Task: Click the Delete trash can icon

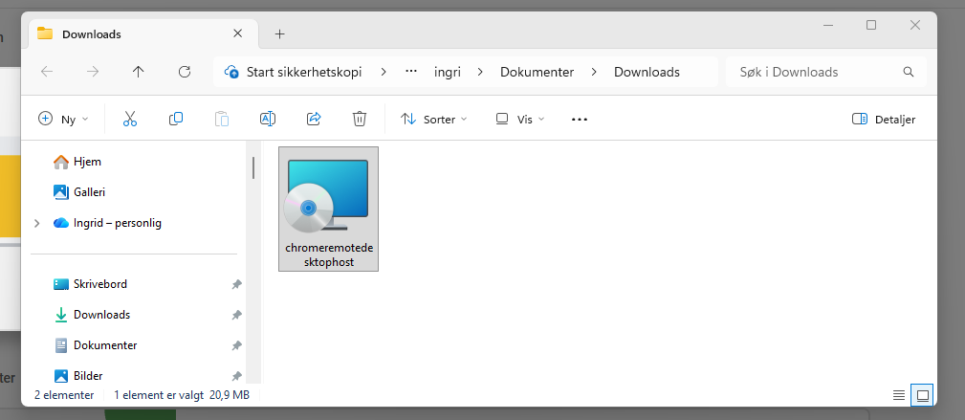Action: point(360,119)
